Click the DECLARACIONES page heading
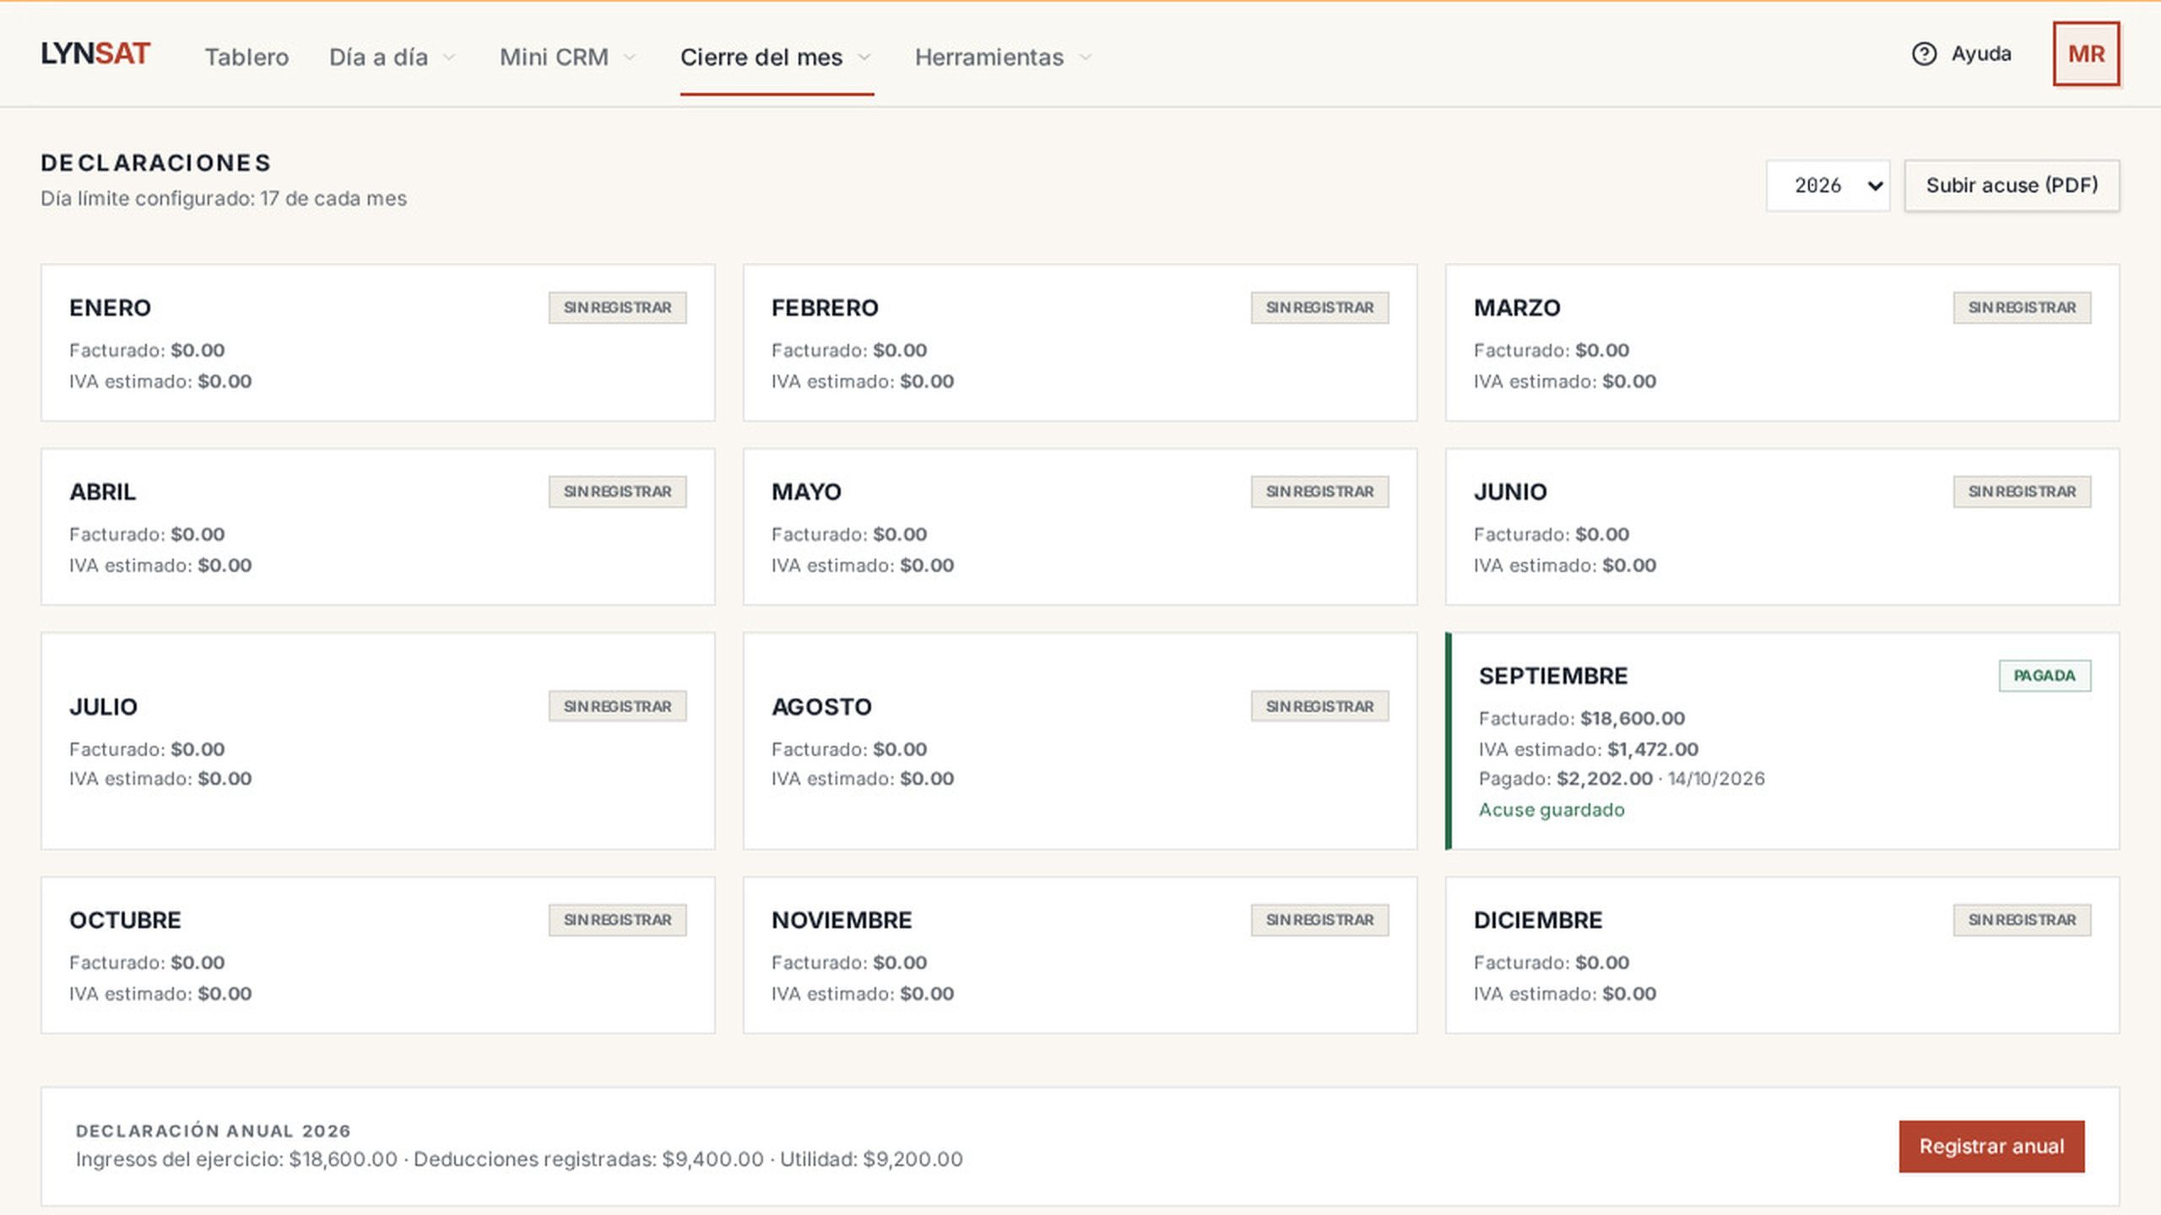Image resolution: width=2161 pixels, height=1215 pixels. pos(156,163)
